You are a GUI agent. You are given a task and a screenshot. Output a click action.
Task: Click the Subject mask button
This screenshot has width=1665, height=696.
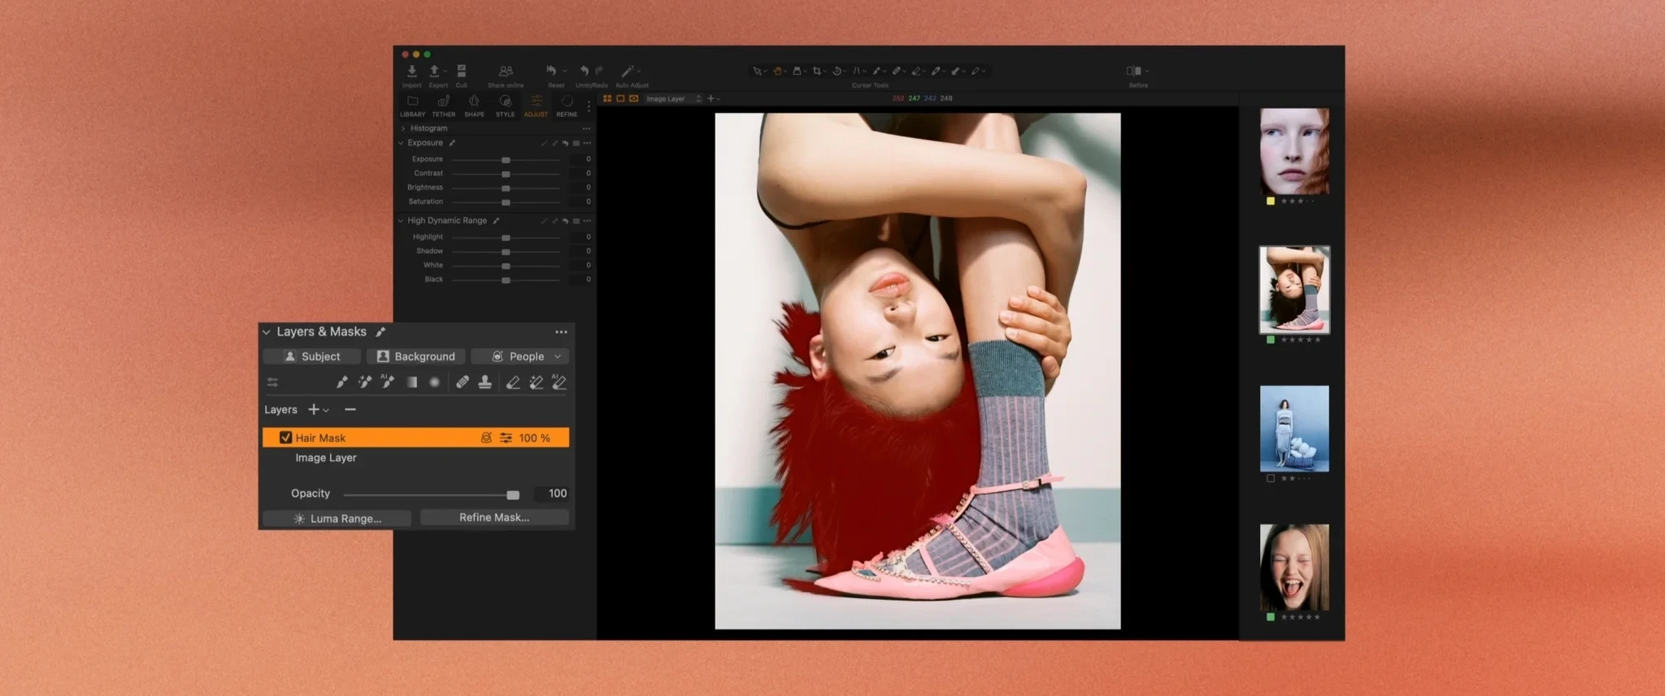(x=312, y=356)
